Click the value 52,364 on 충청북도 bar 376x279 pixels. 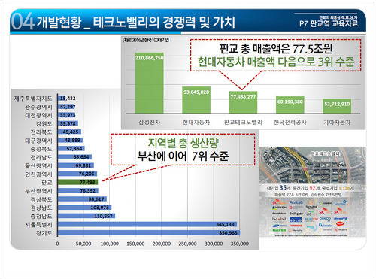[x=74, y=149]
